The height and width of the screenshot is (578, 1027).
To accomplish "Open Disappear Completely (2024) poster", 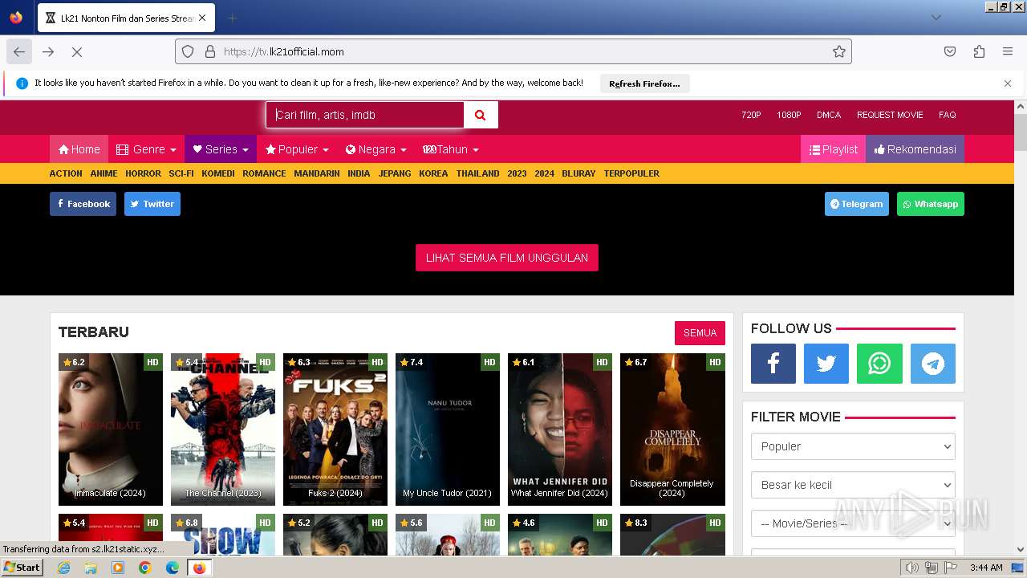I will [x=672, y=429].
